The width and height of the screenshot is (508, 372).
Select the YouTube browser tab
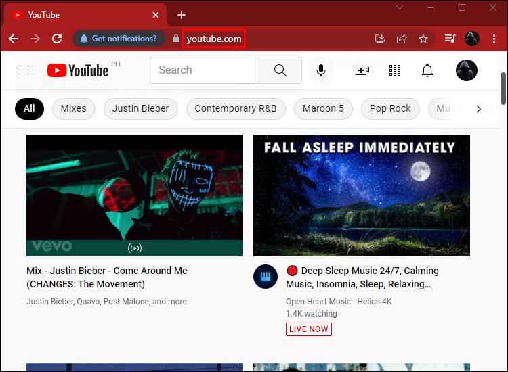pyautogui.click(x=85, y=15)
